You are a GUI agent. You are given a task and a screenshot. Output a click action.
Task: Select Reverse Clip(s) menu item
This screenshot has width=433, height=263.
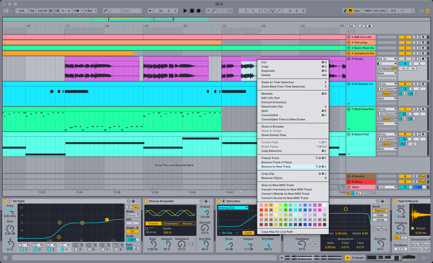293,178
